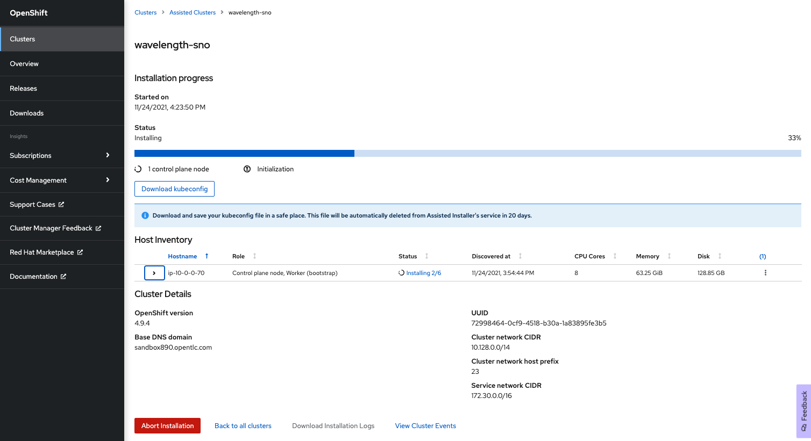Viewport: 811px width, 441px height.
Task: Click the Hostname column header
Action: coord(182,256)
